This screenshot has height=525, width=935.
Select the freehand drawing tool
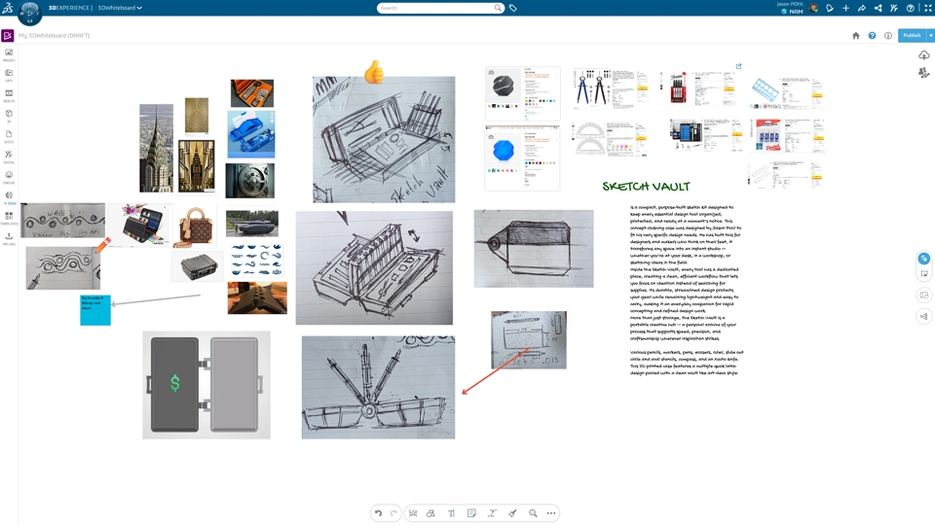[413, 513]
